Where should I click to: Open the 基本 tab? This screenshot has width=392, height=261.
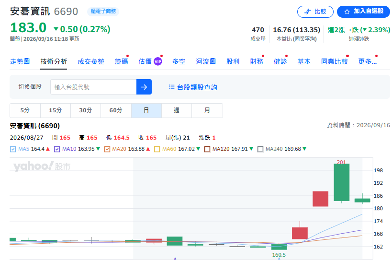(x=304, y=61)
